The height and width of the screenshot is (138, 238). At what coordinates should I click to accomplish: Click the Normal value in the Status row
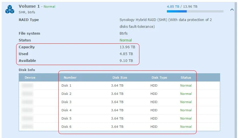[126, 40]
